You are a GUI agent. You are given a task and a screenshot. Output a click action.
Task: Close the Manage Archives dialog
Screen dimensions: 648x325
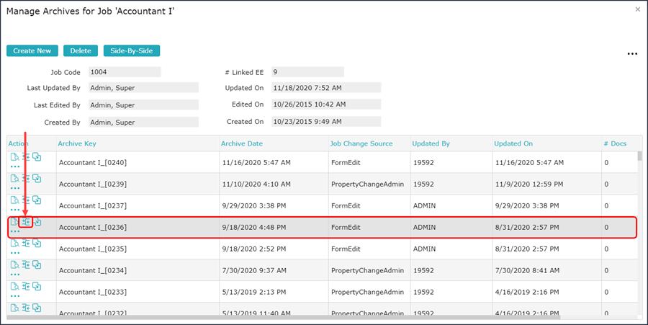(637, 9)
